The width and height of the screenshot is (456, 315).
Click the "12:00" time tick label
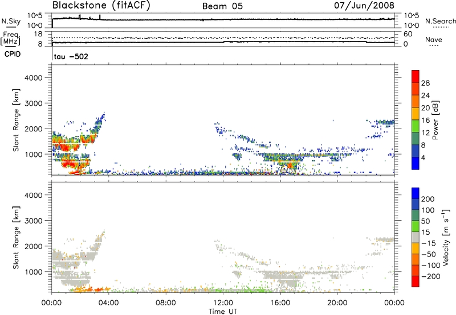[223, 303]
